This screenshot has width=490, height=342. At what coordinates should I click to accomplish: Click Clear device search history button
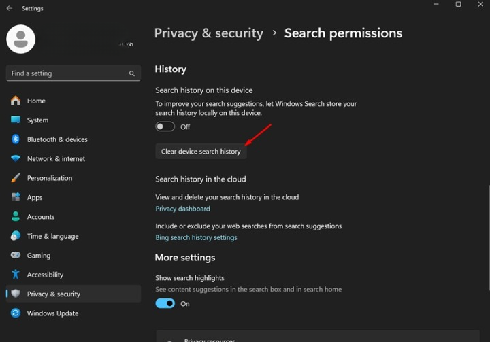[201, 151]
